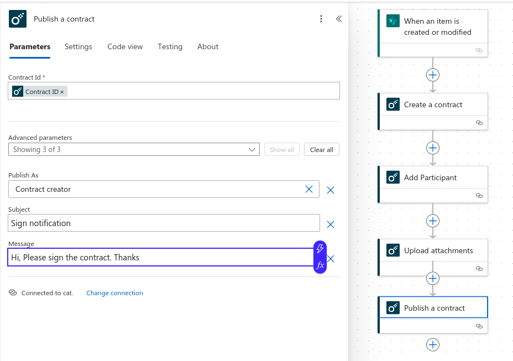Select the Create a contract step title

[433, 104]
